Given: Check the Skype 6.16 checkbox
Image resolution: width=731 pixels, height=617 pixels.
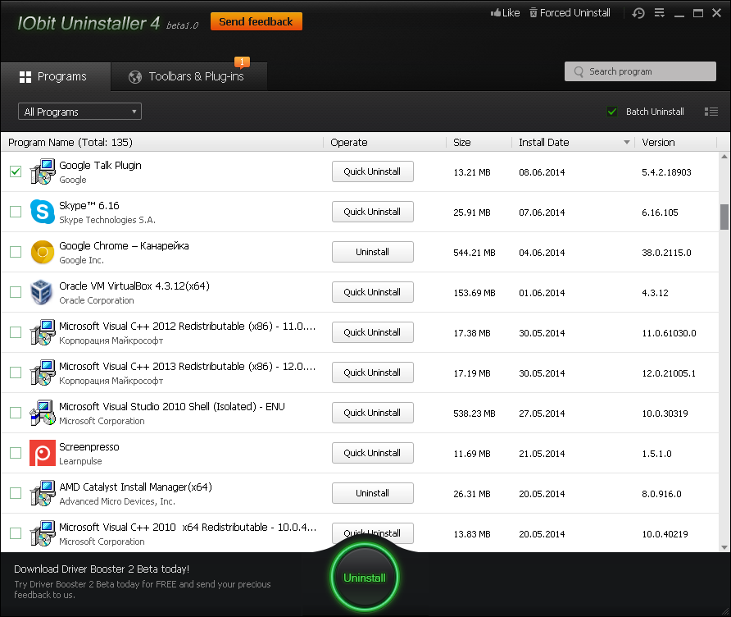Looking at the screenshot, I should point(16,212).
